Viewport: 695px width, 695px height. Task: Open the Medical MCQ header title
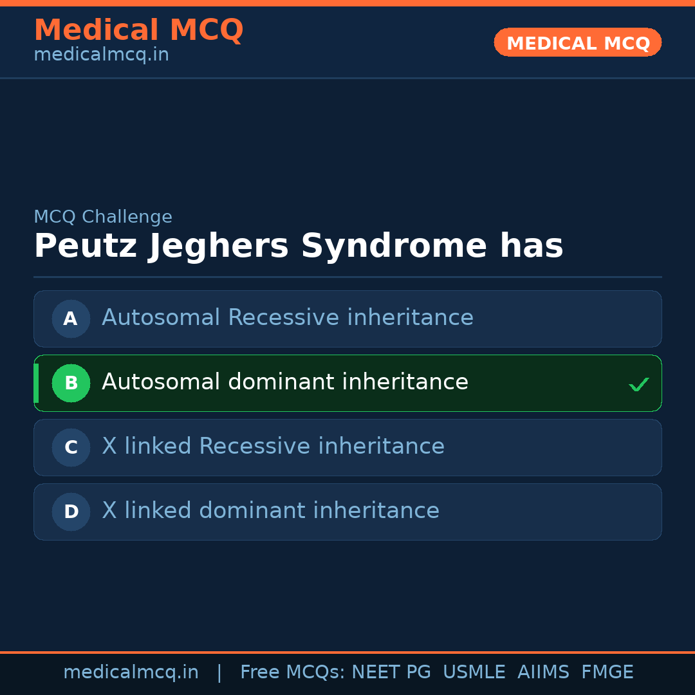pos(138,30)
